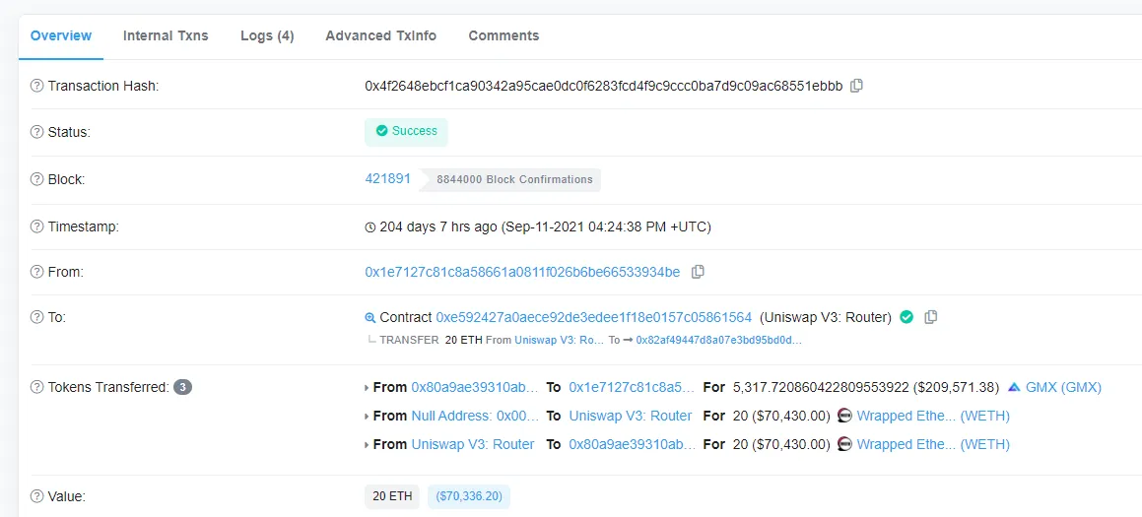Copy the From address to clipboard
1142x517 pixels.
[x=697, y=273]
